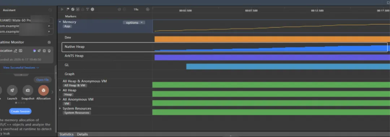
Task: Click the System Resources tag
Action: pos(77,113)
